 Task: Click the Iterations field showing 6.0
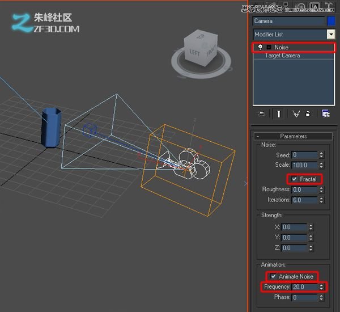304,200
